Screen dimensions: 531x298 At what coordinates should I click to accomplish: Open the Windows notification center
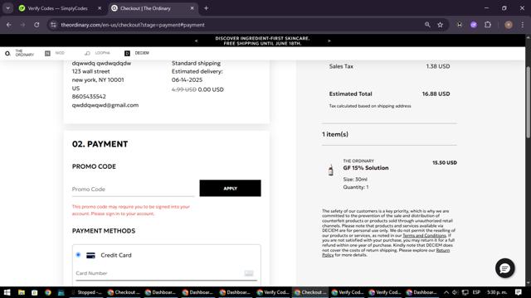point(518,292)
